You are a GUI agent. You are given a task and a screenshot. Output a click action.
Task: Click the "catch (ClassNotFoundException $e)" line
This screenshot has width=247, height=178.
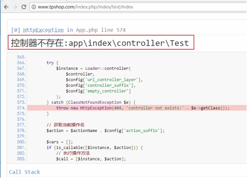(x=91, y=102)
